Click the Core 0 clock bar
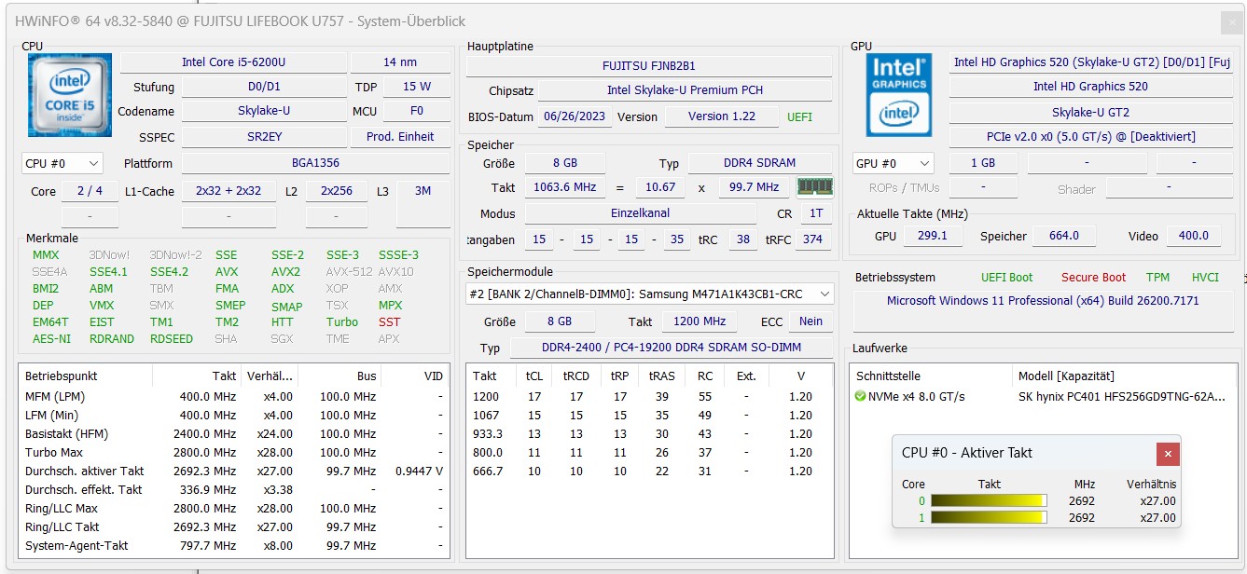 [x=989, y=501]
